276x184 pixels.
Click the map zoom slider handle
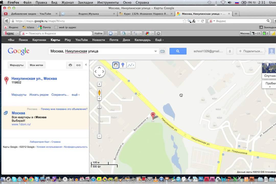point(99,107)
